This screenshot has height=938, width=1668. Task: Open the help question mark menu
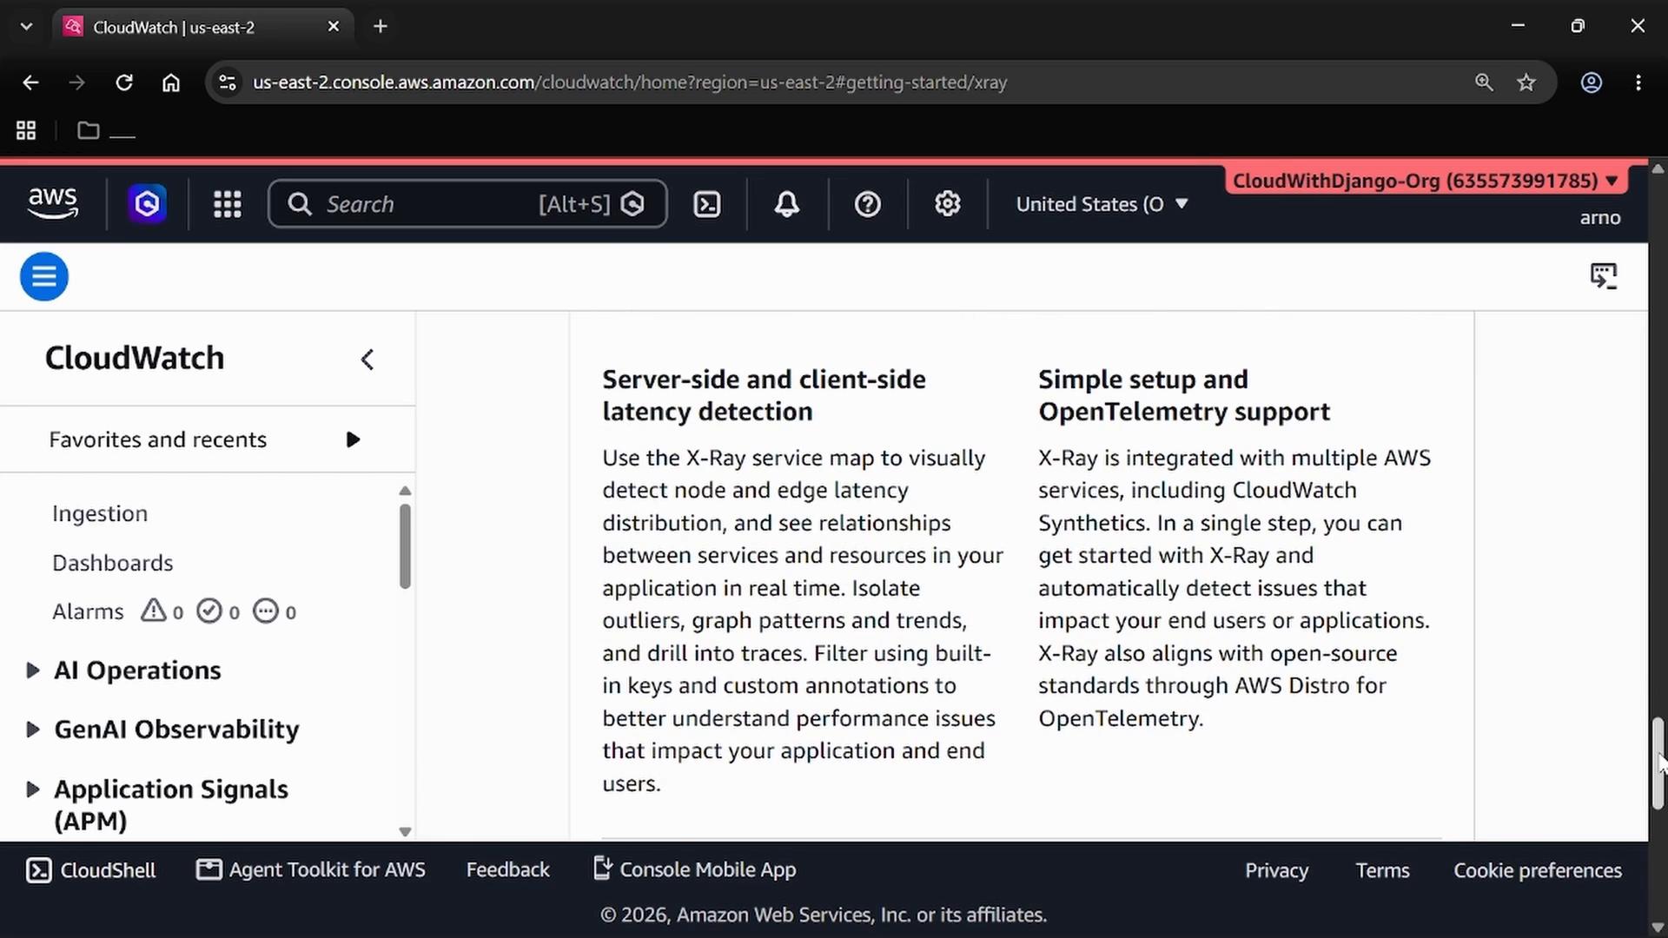867,204
